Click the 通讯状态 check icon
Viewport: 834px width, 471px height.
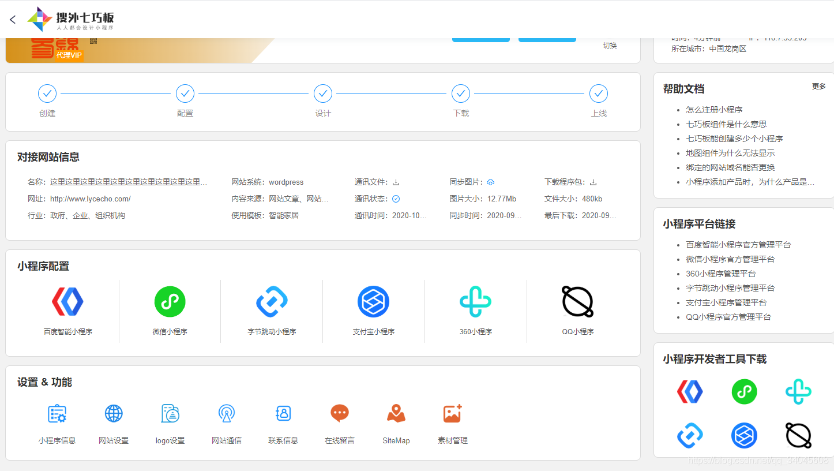[x=396, y=199]
